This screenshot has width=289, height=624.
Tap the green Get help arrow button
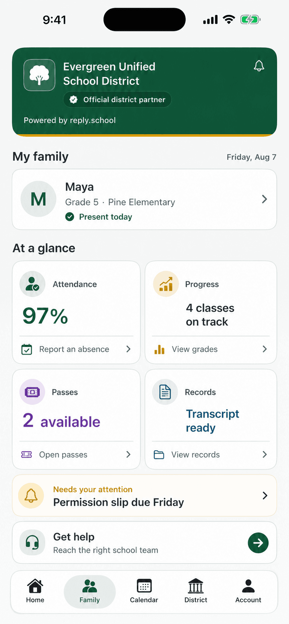[x=258, y=543]
